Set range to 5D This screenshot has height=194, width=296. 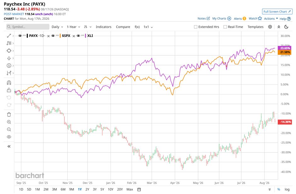click(29, 189)
